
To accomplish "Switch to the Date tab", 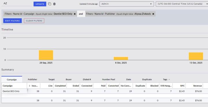I will (x=129, y=80).
